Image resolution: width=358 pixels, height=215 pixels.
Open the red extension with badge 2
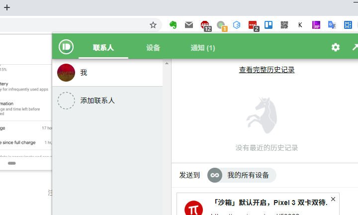tap(253, 25)
